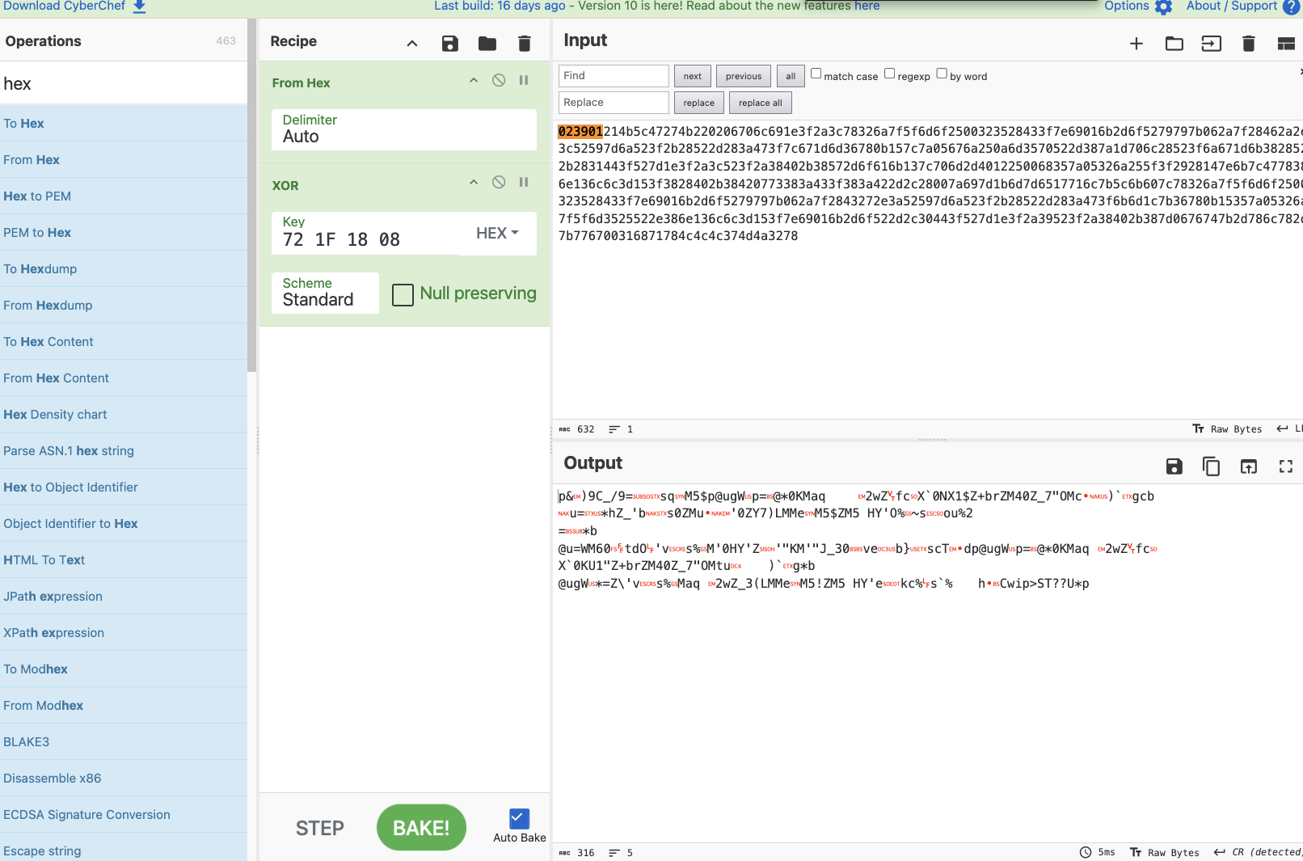Click the replace all button

760,103
